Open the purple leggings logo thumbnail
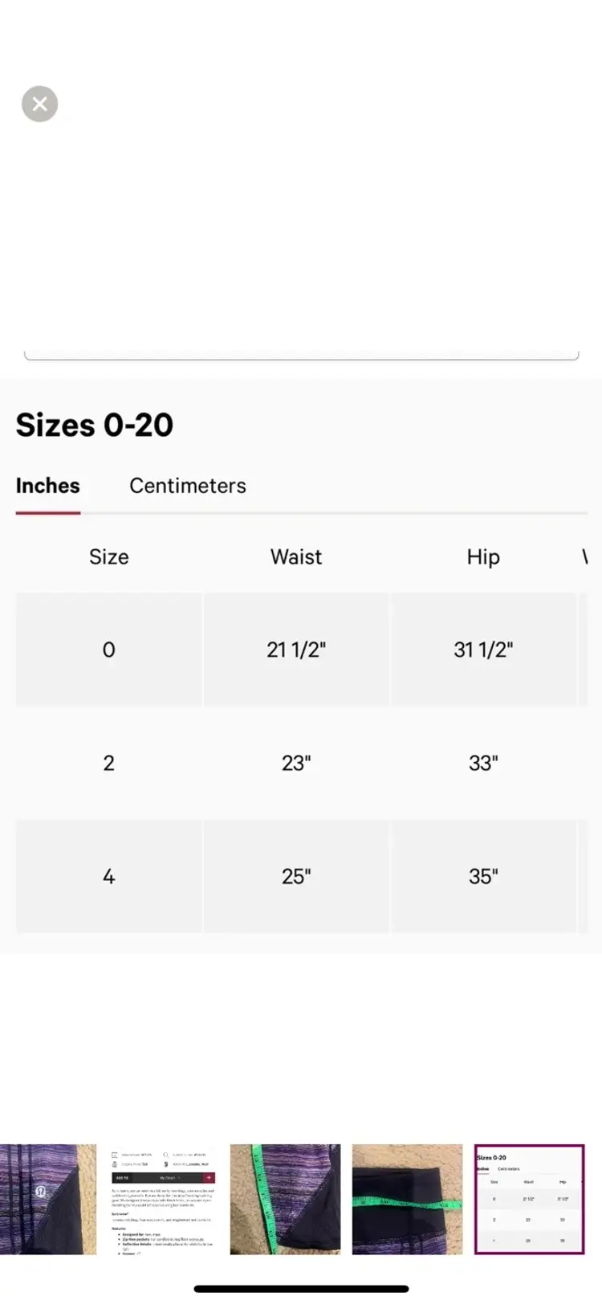Screen dimensions: 602x1304 pyautogui.click(x=47, y=1199)
